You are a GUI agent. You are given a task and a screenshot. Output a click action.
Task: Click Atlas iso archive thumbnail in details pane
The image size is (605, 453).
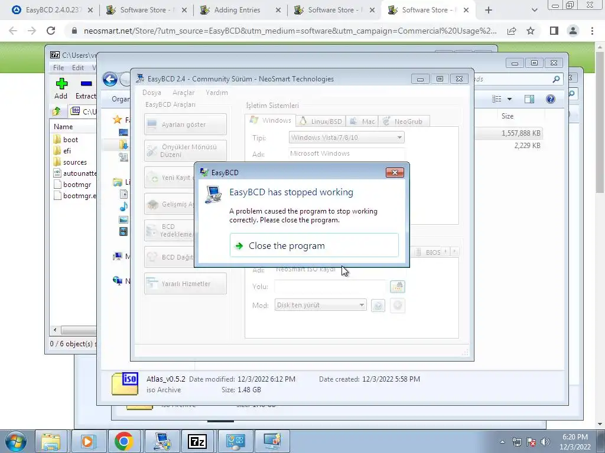(125, 383)
